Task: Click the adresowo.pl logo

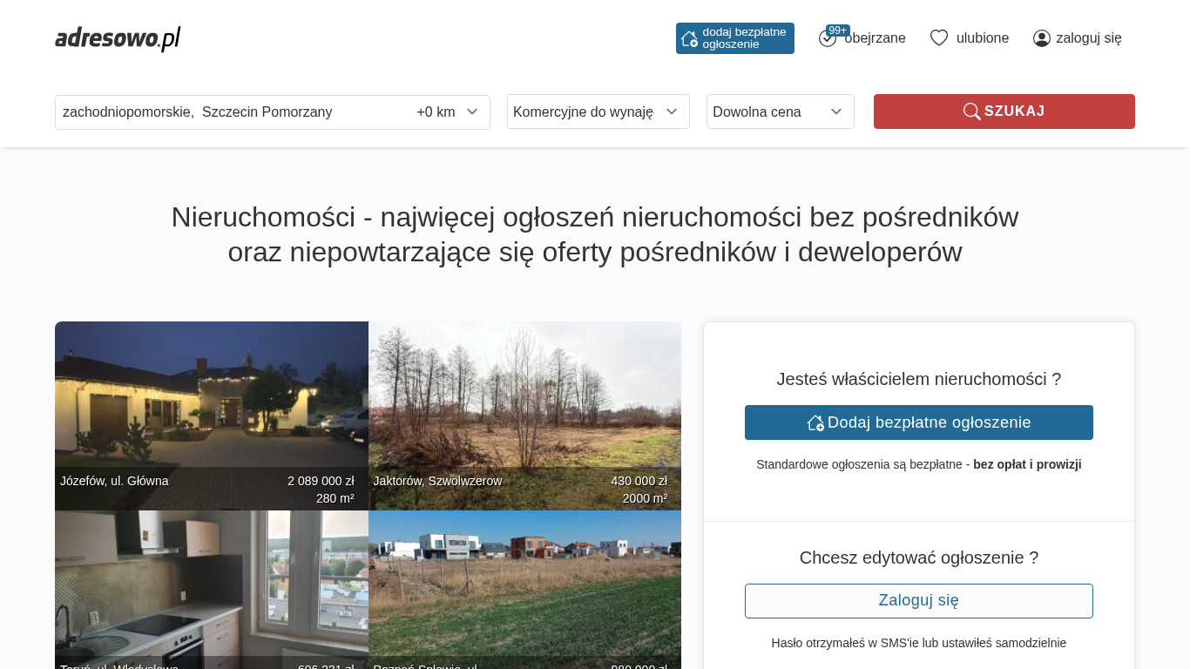Action: click(118, 38)
